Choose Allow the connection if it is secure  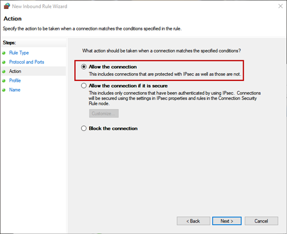pyautogui.click(x=83, y=86)
